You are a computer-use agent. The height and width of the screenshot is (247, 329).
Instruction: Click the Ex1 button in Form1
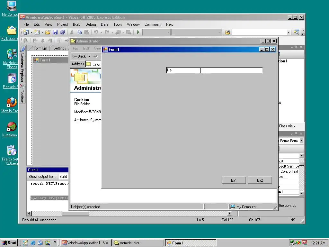coord(234,180)
